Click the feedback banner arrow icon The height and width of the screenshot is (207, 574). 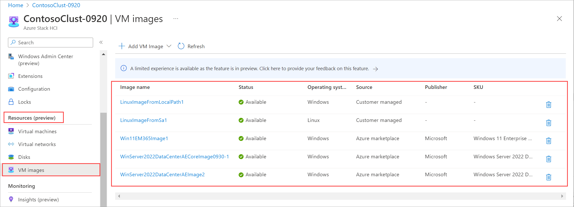375,69
